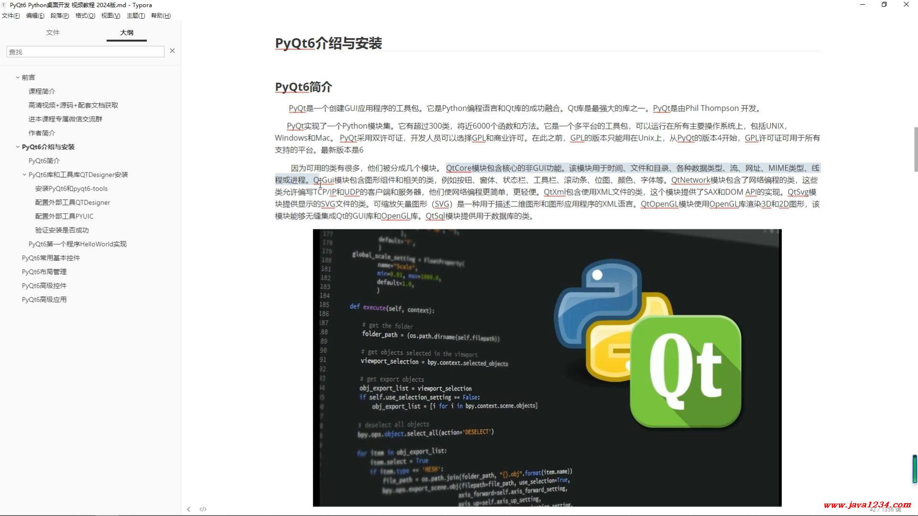Open the 文件(F) menu

click(11, 16)
